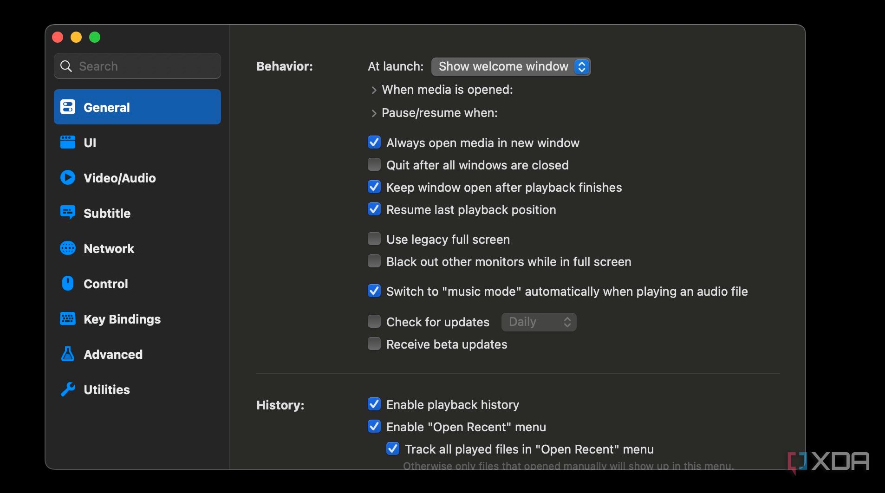Image resolution: width=885 pixels, height=493 pixels.
Task: Click the Control mouse icon
Action: (x=68, y=283)
